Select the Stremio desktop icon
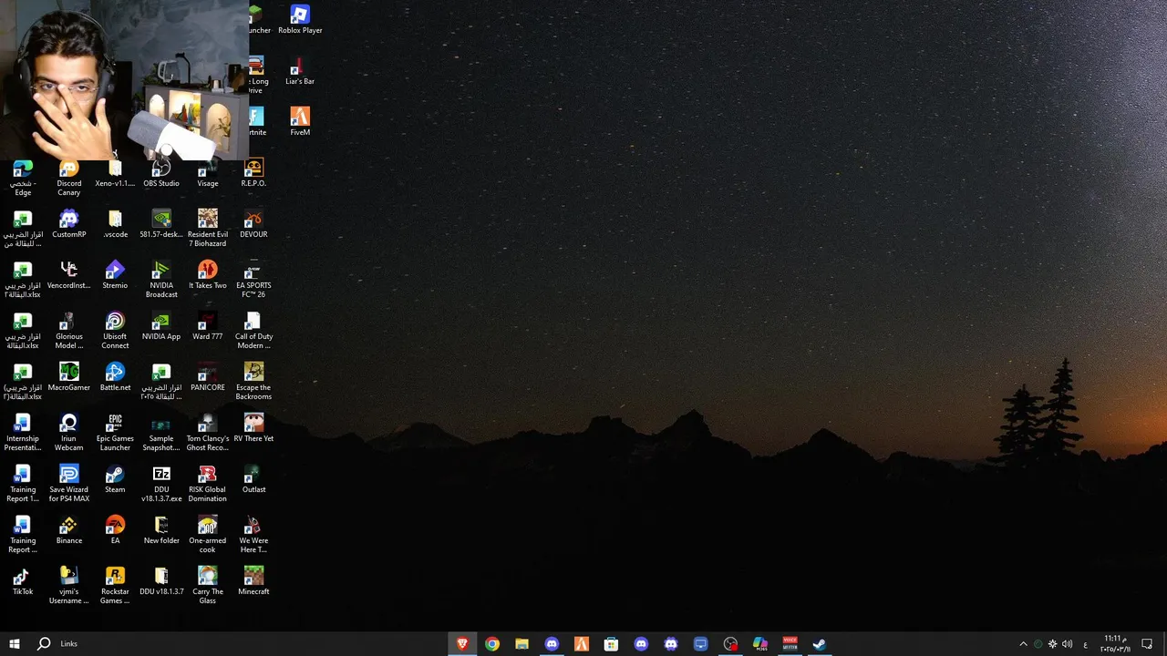The height and width of the screenshot is (656, 1167). click(115, 275)
